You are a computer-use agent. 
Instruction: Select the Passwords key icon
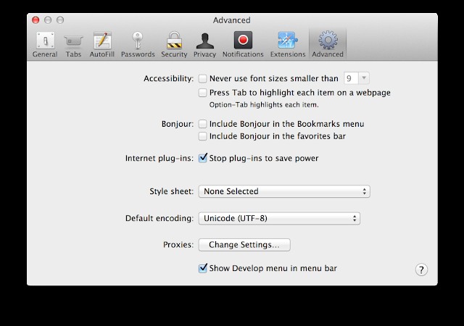[138, 43]
